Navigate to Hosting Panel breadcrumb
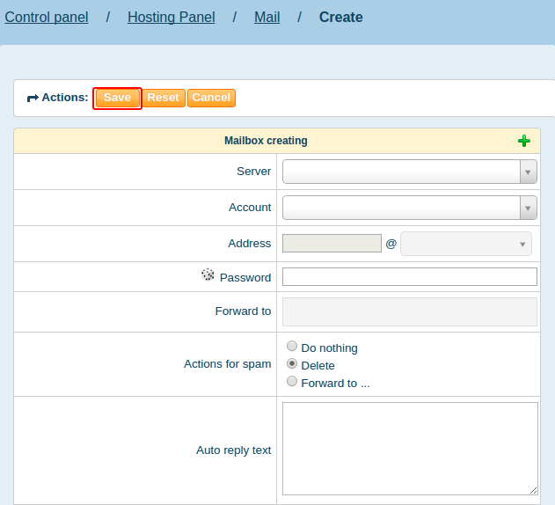The height and width of the screenshot is (505, 555). tap(171, 17)
